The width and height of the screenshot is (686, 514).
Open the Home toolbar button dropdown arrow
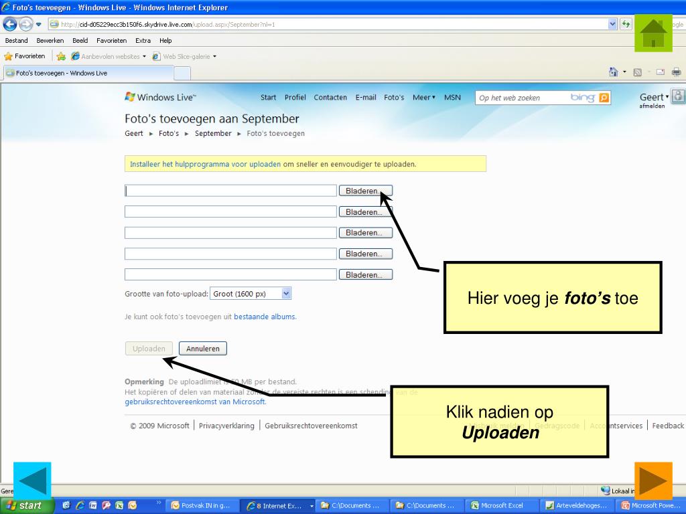pyautogui.click(x=624, y=72)
